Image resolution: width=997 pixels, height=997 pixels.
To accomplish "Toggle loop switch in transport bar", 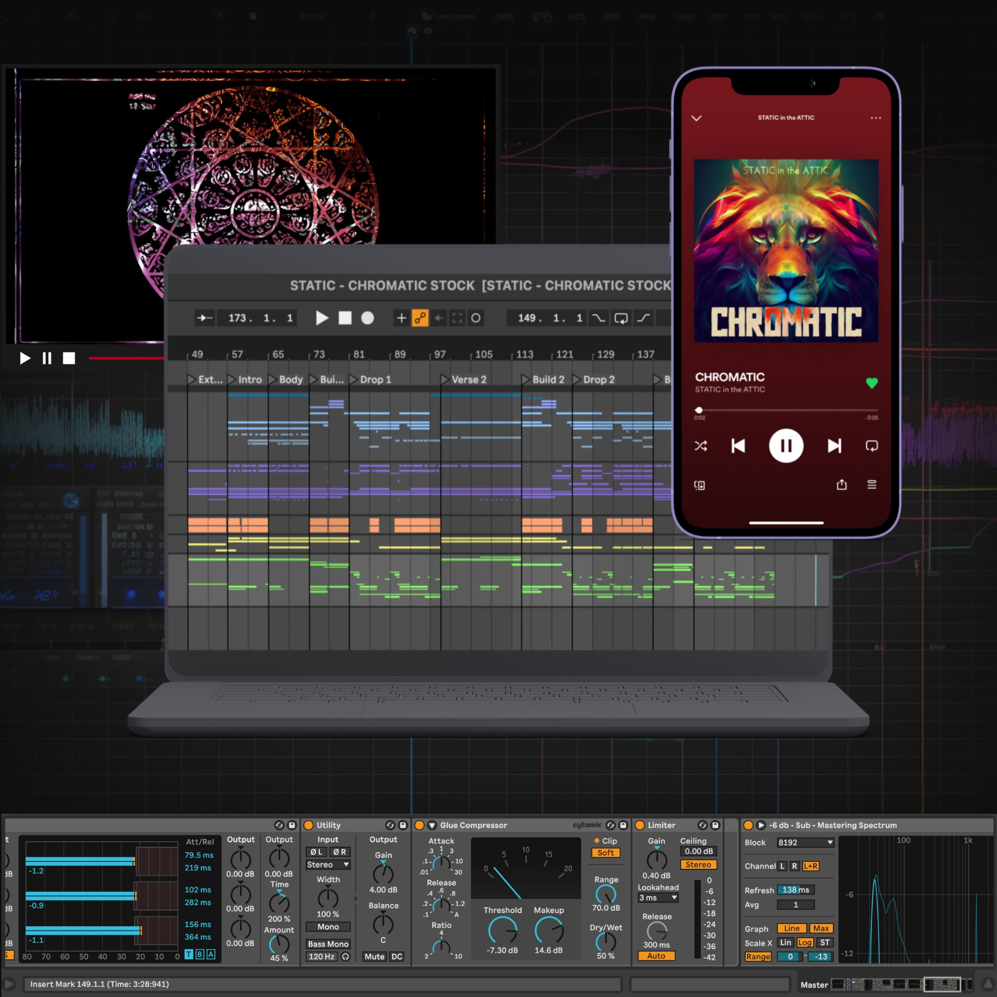I will [621, 318].
